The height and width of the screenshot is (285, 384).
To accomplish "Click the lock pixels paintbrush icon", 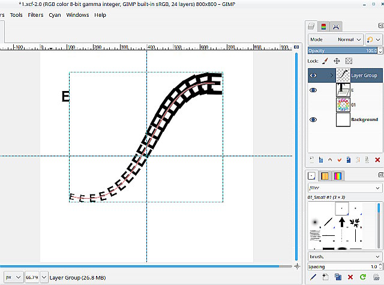I will tap(326, 61).
